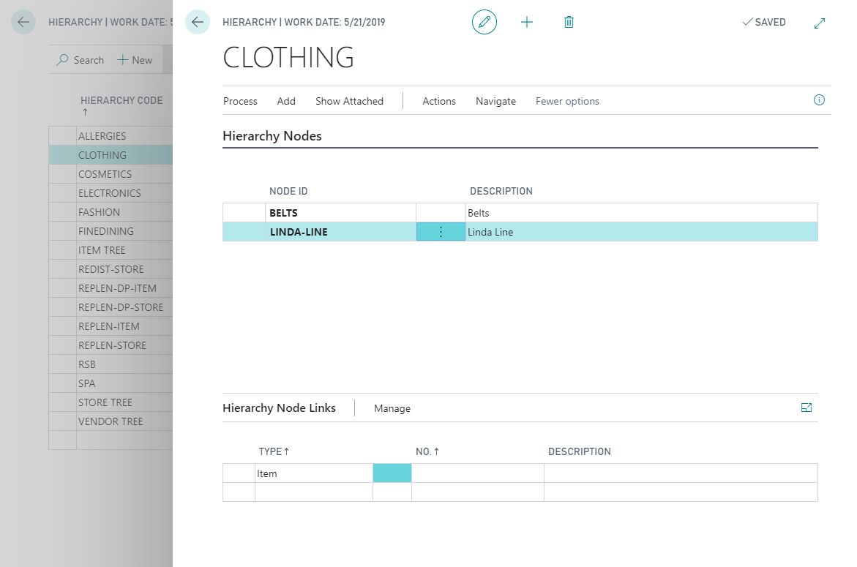Go back using the CLOTHING card's back arrow
The image size is (857, 567).
pyautogui.click(x=198, y=22)
